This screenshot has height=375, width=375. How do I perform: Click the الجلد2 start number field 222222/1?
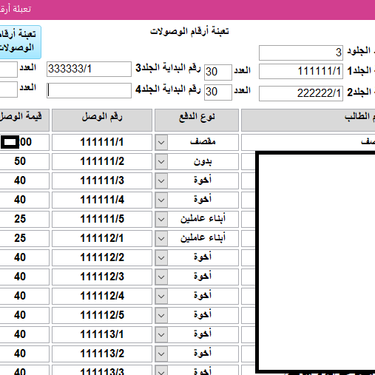point(301,93)
